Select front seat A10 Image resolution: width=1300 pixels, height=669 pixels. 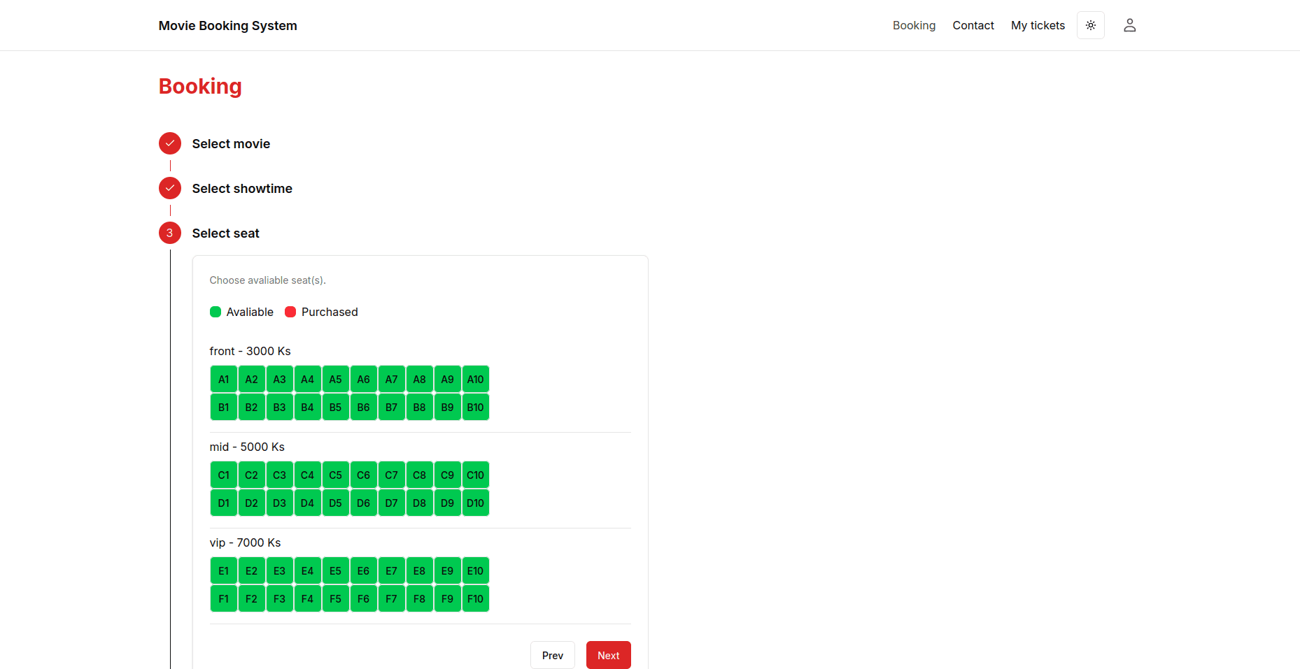[x=476, y=379]
